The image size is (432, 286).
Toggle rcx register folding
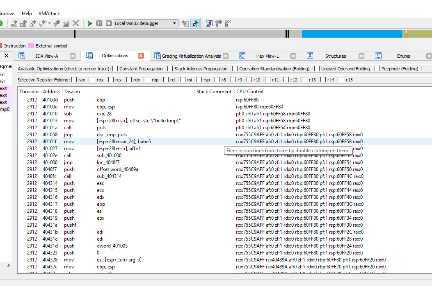(111, 80)
